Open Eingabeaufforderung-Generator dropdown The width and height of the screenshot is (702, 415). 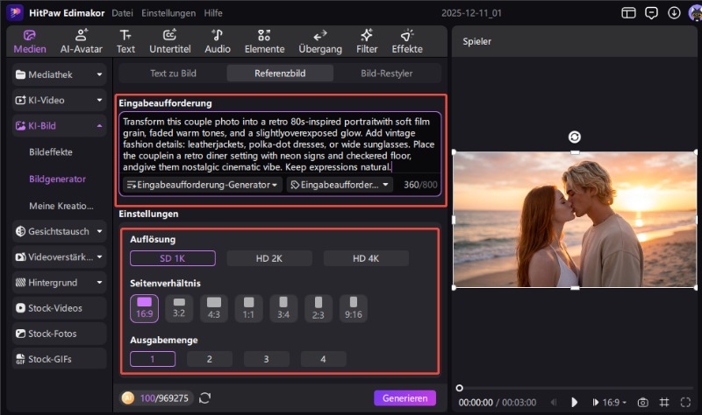[203, 185]
